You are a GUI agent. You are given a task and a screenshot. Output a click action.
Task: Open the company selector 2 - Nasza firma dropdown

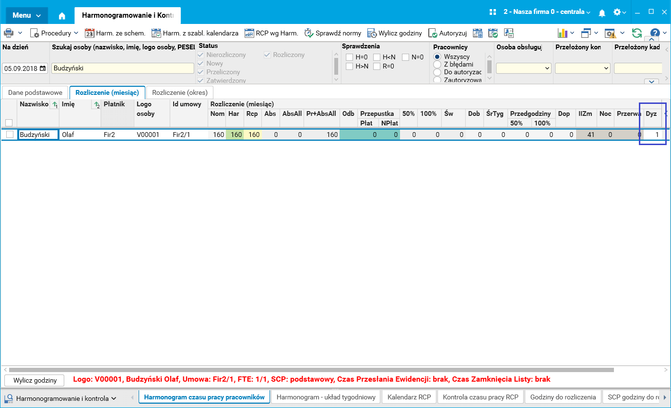click(x=547, y=12)
